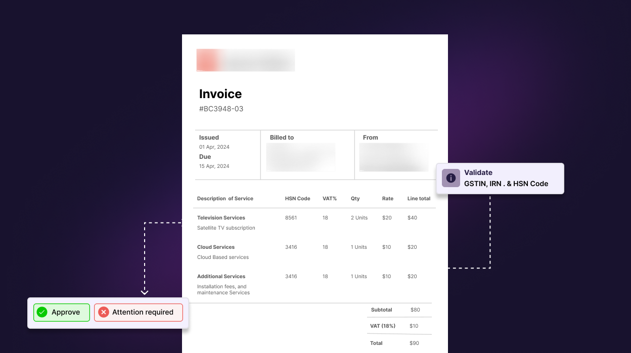This screenshot has height=353, width=631.
Task: Click the dashed connector arrow pointing to Approve
Action: click(145, 292)
